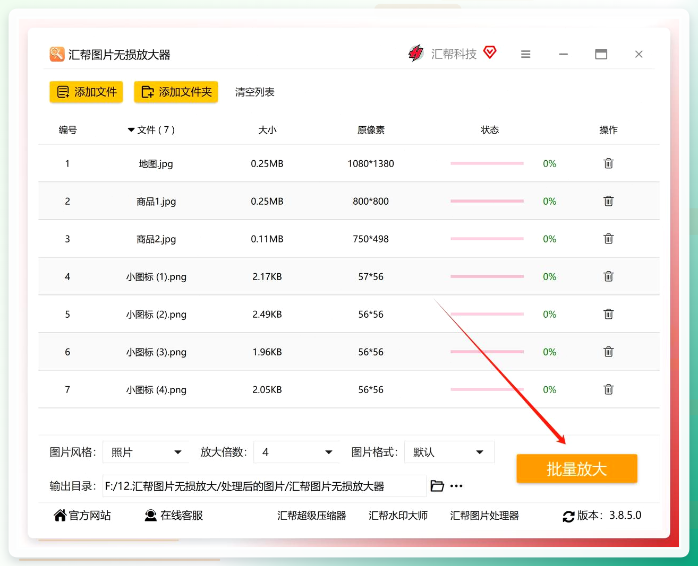This screenshot has width=698, height=566.
Task: Remove 小图标 (2).png via trash icon
Action: [608, 314]
